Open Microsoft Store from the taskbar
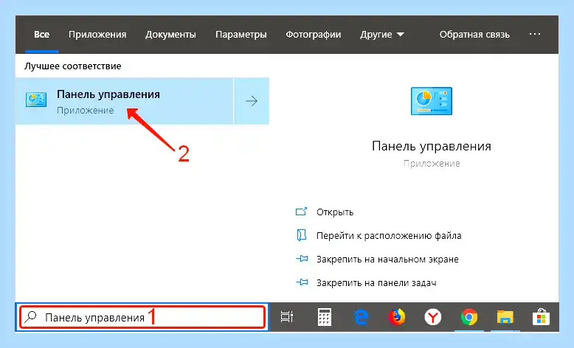Viewport: 574px width, 348px height. 541,317
